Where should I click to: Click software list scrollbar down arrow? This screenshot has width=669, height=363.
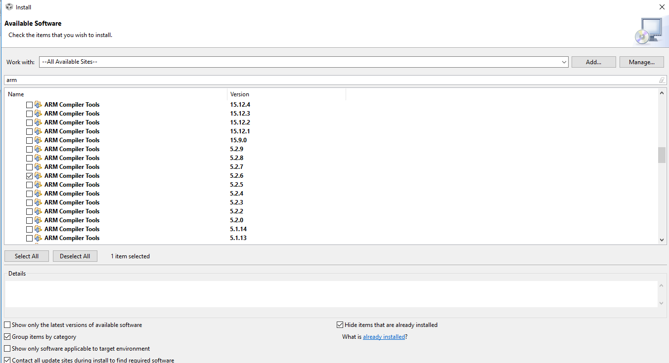tap(662, 240)
